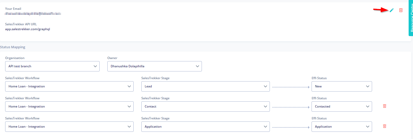413x139 pixels.
Task: Open Workflow dropdown in the Lead row
Action: pyautogui.click(x=69, y=86)
